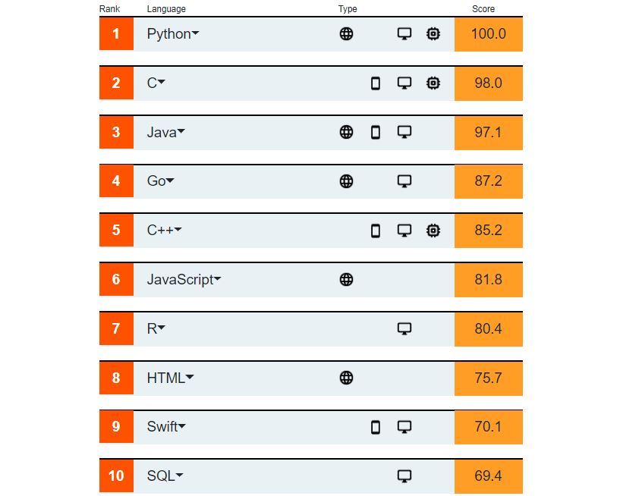Click the 98.0 score cell for C
The height and width of the screenshot is (496, 620).
coord(488,83)
